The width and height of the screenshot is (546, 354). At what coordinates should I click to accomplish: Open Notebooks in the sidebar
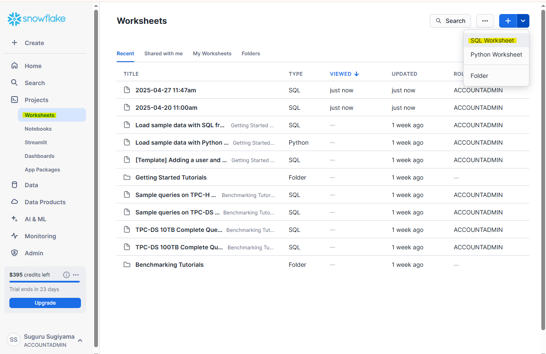click(x=38, y=128)
